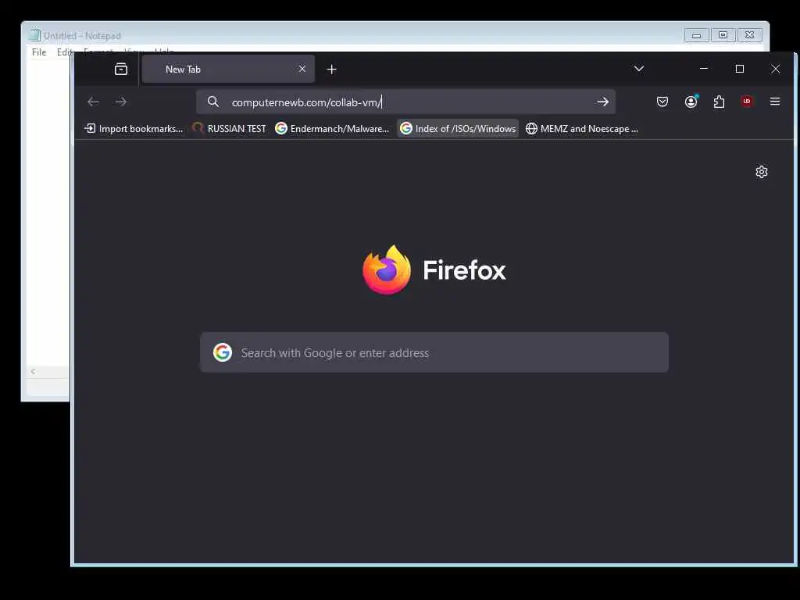800x600 pixels.
Task: Open RUSSIAN TEST bookmark
Action: (x=229, y=129)
